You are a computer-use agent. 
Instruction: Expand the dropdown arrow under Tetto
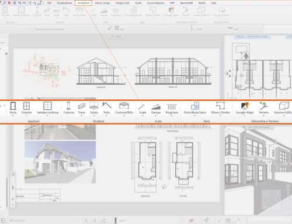click(106, 116)
